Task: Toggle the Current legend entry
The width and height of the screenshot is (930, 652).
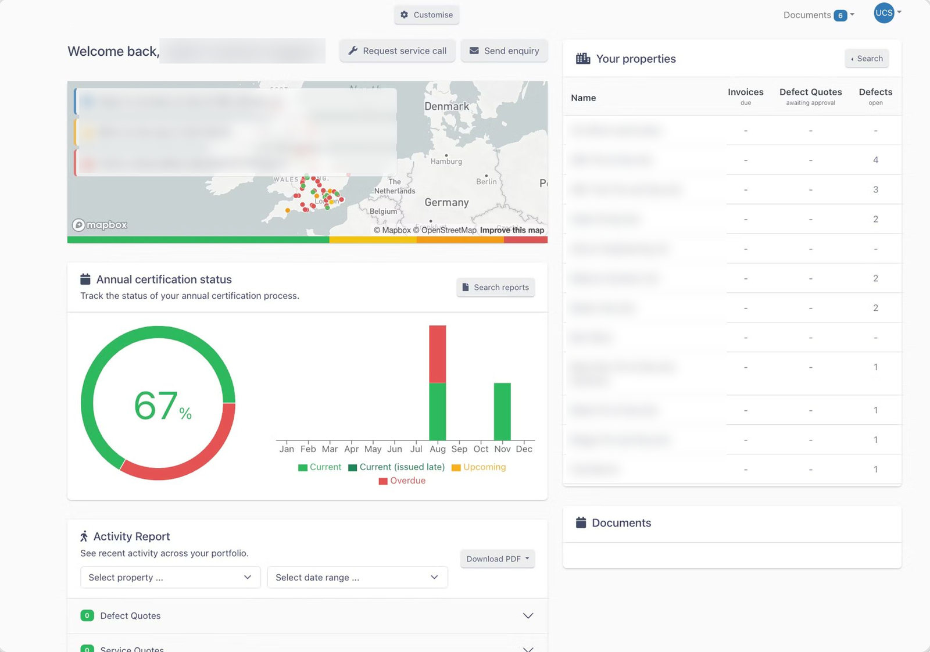Action: pyautogui.click(x=320, y=467)
